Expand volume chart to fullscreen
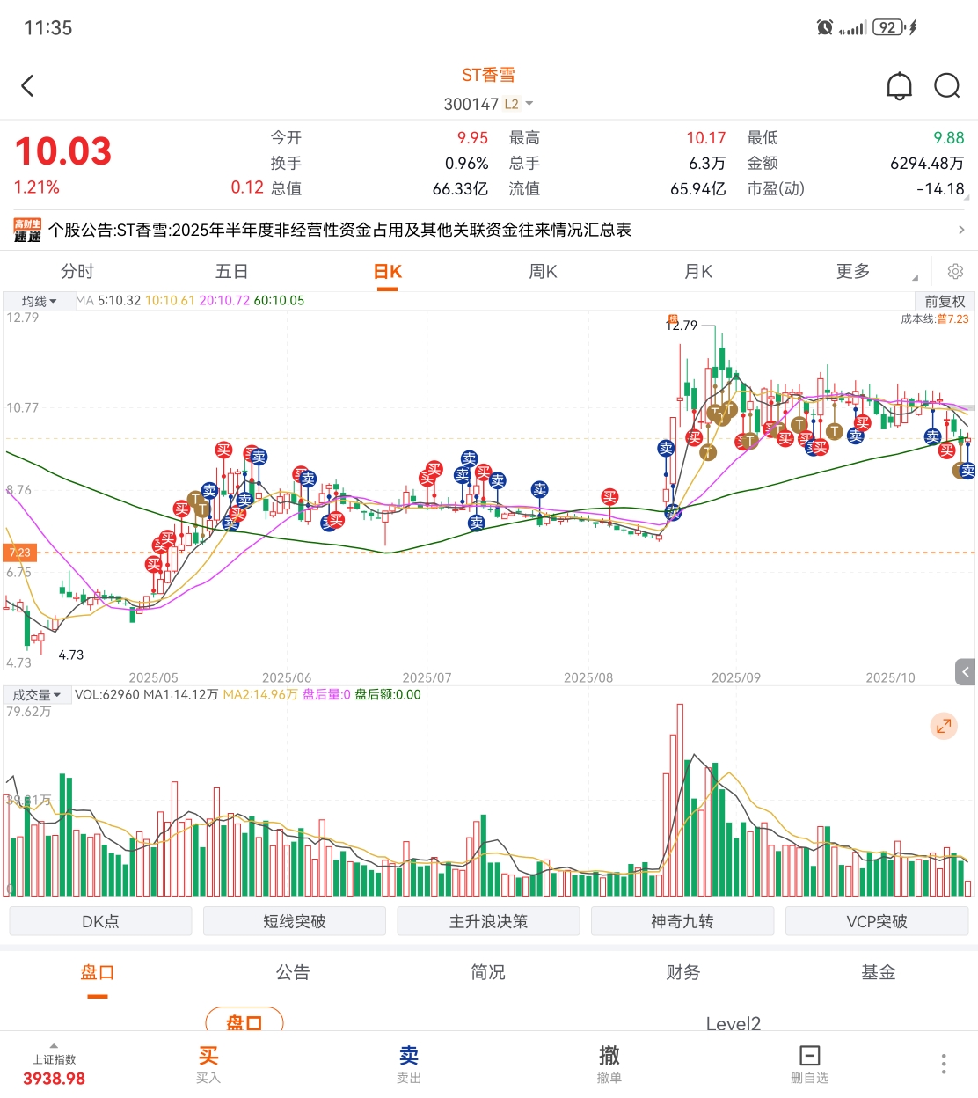The height and width of the screenshot is (1098, 978). click(944, 726)
